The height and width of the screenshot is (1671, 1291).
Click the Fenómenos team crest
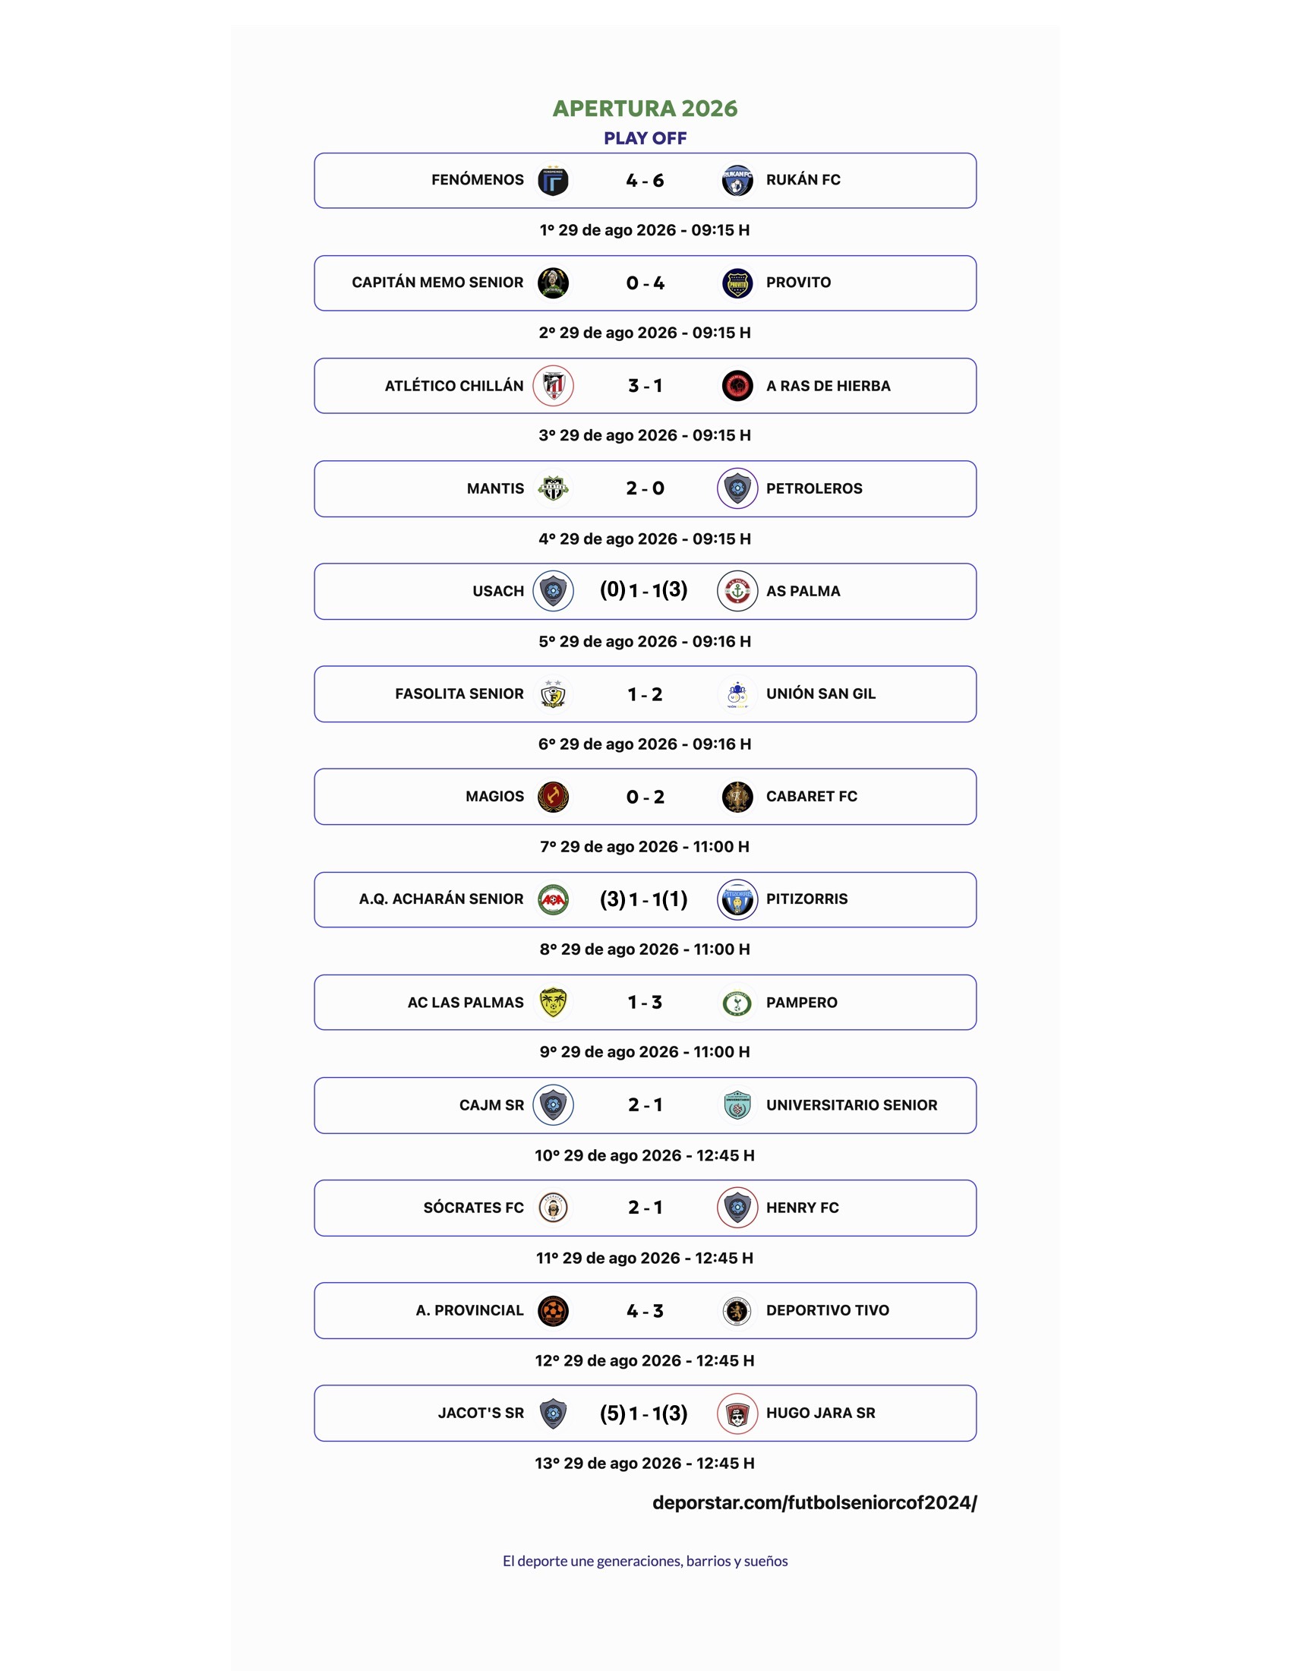click(553, 181)
